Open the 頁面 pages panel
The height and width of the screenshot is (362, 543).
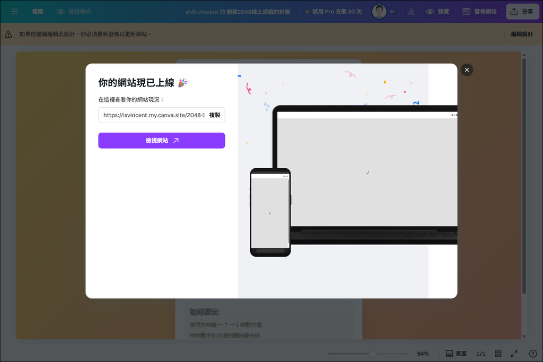pyautogui.click(x=456, y=354)
